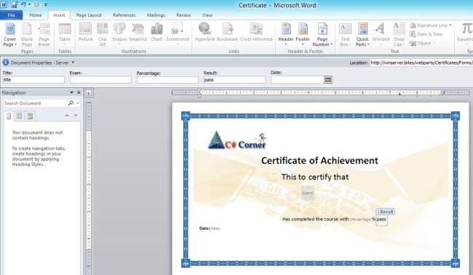Open the Undo history dropdown arrow
Screen dimensions: 473x275
coord(29,4)
